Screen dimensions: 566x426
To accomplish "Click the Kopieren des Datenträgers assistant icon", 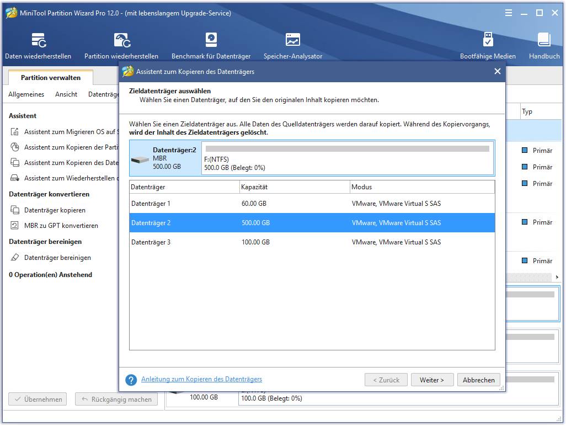I will click(15, 163).
